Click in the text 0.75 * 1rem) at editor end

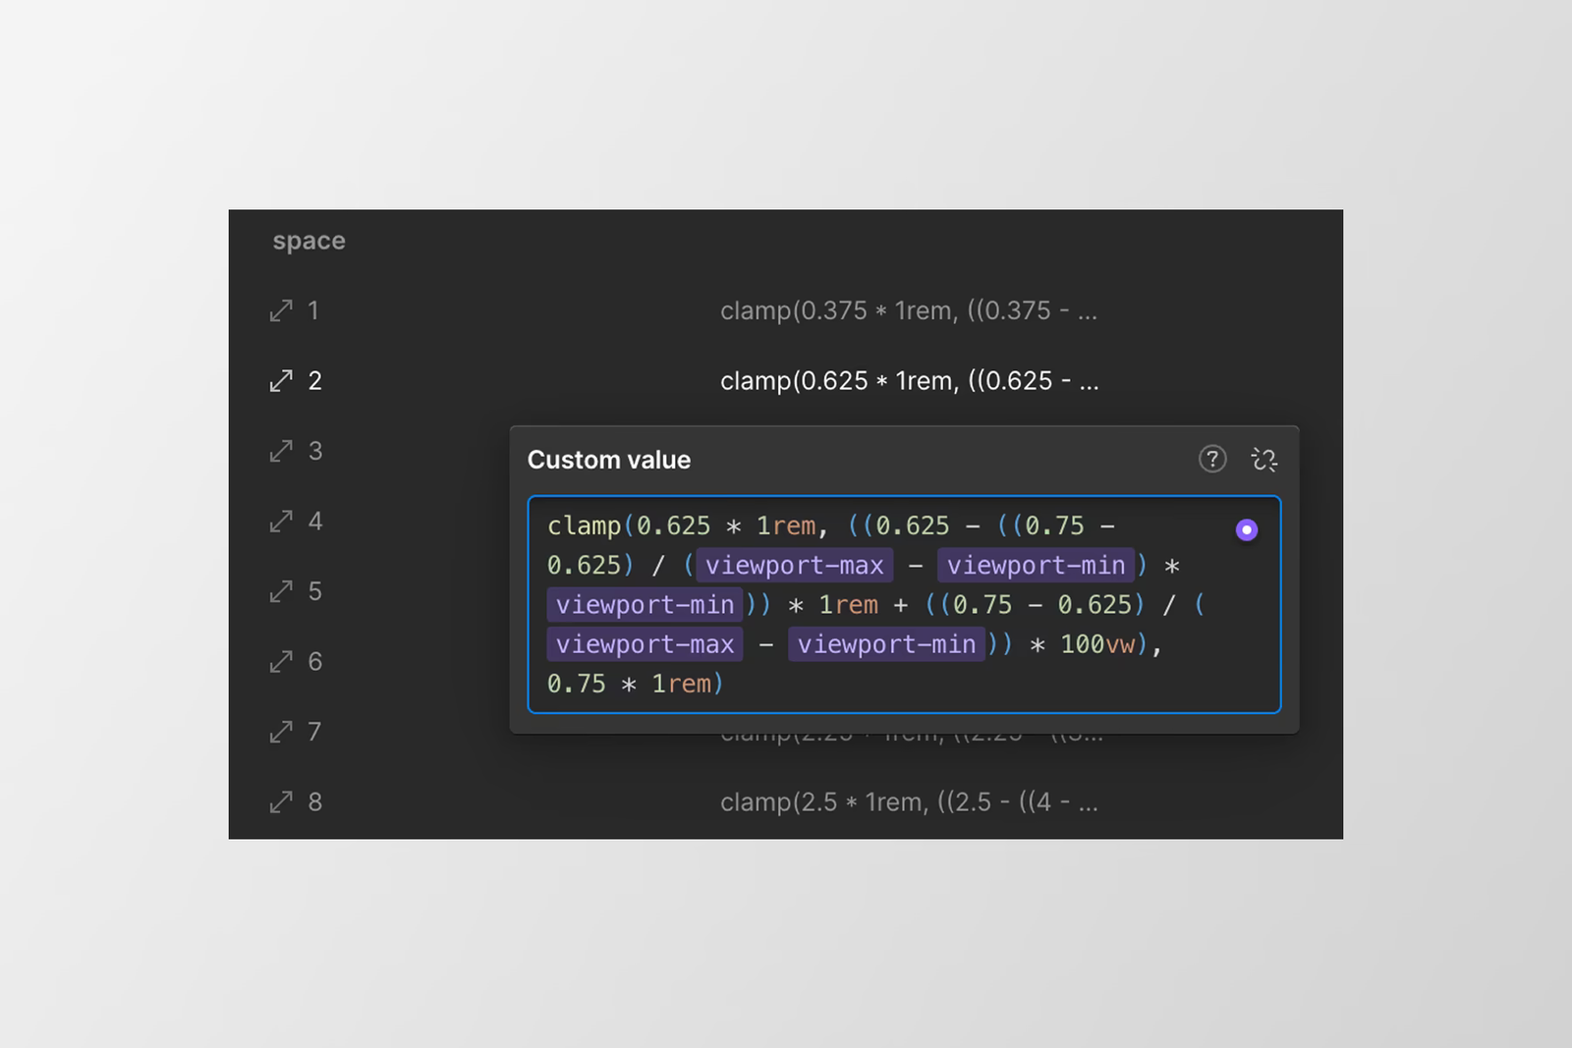pyautogui.click(x=635, y=684)
